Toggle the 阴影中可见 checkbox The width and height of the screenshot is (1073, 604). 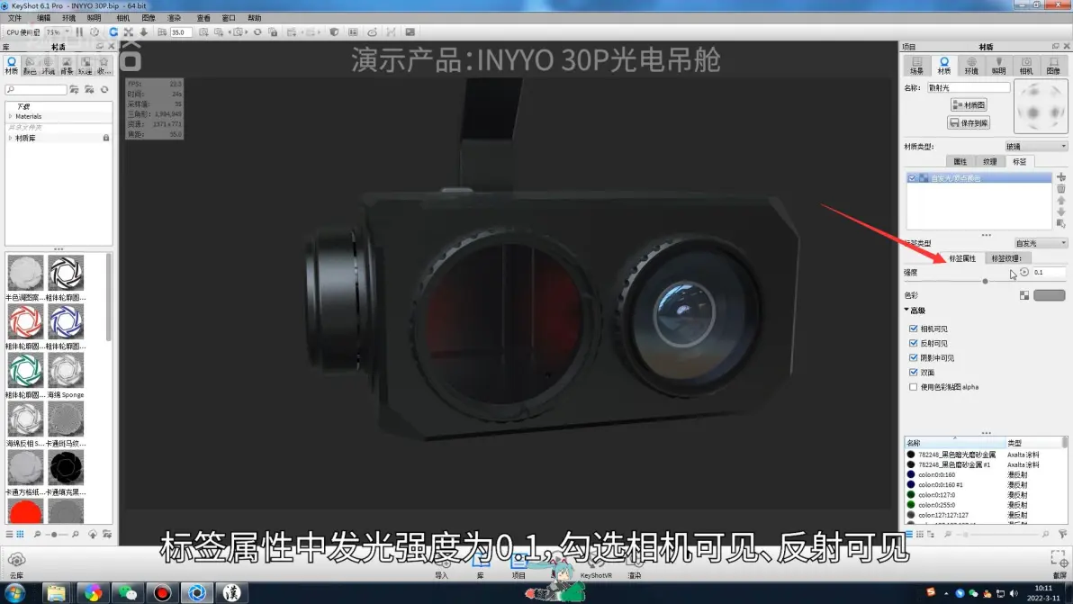pyautogui.click(x=913, y=357)
